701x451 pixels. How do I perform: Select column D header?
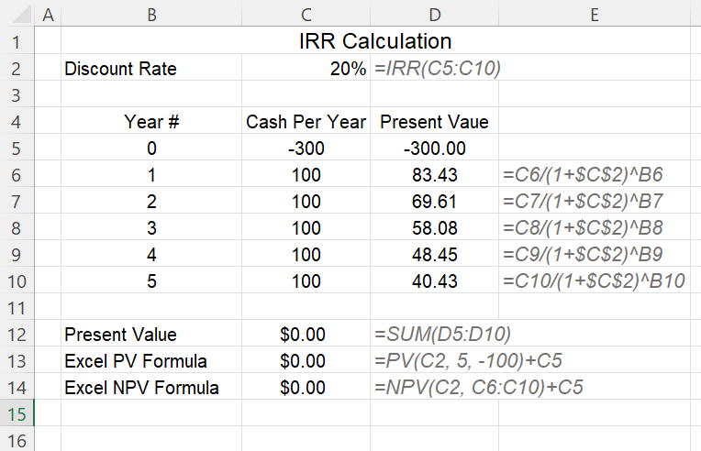(435, 14)
